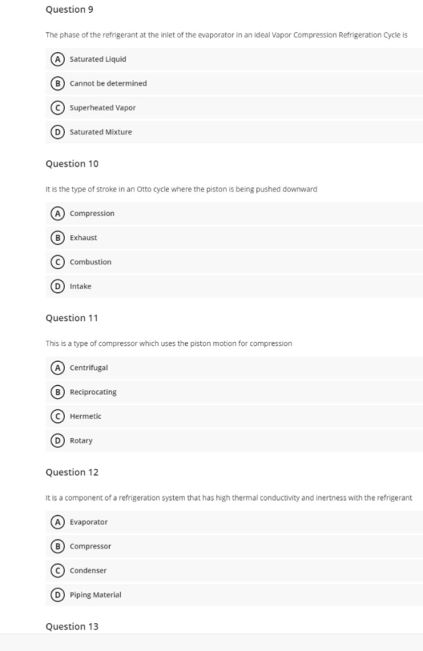Screen dimensions: 423x651
Task: Select Saturated Liquid for Question 9
Action: 234,59
